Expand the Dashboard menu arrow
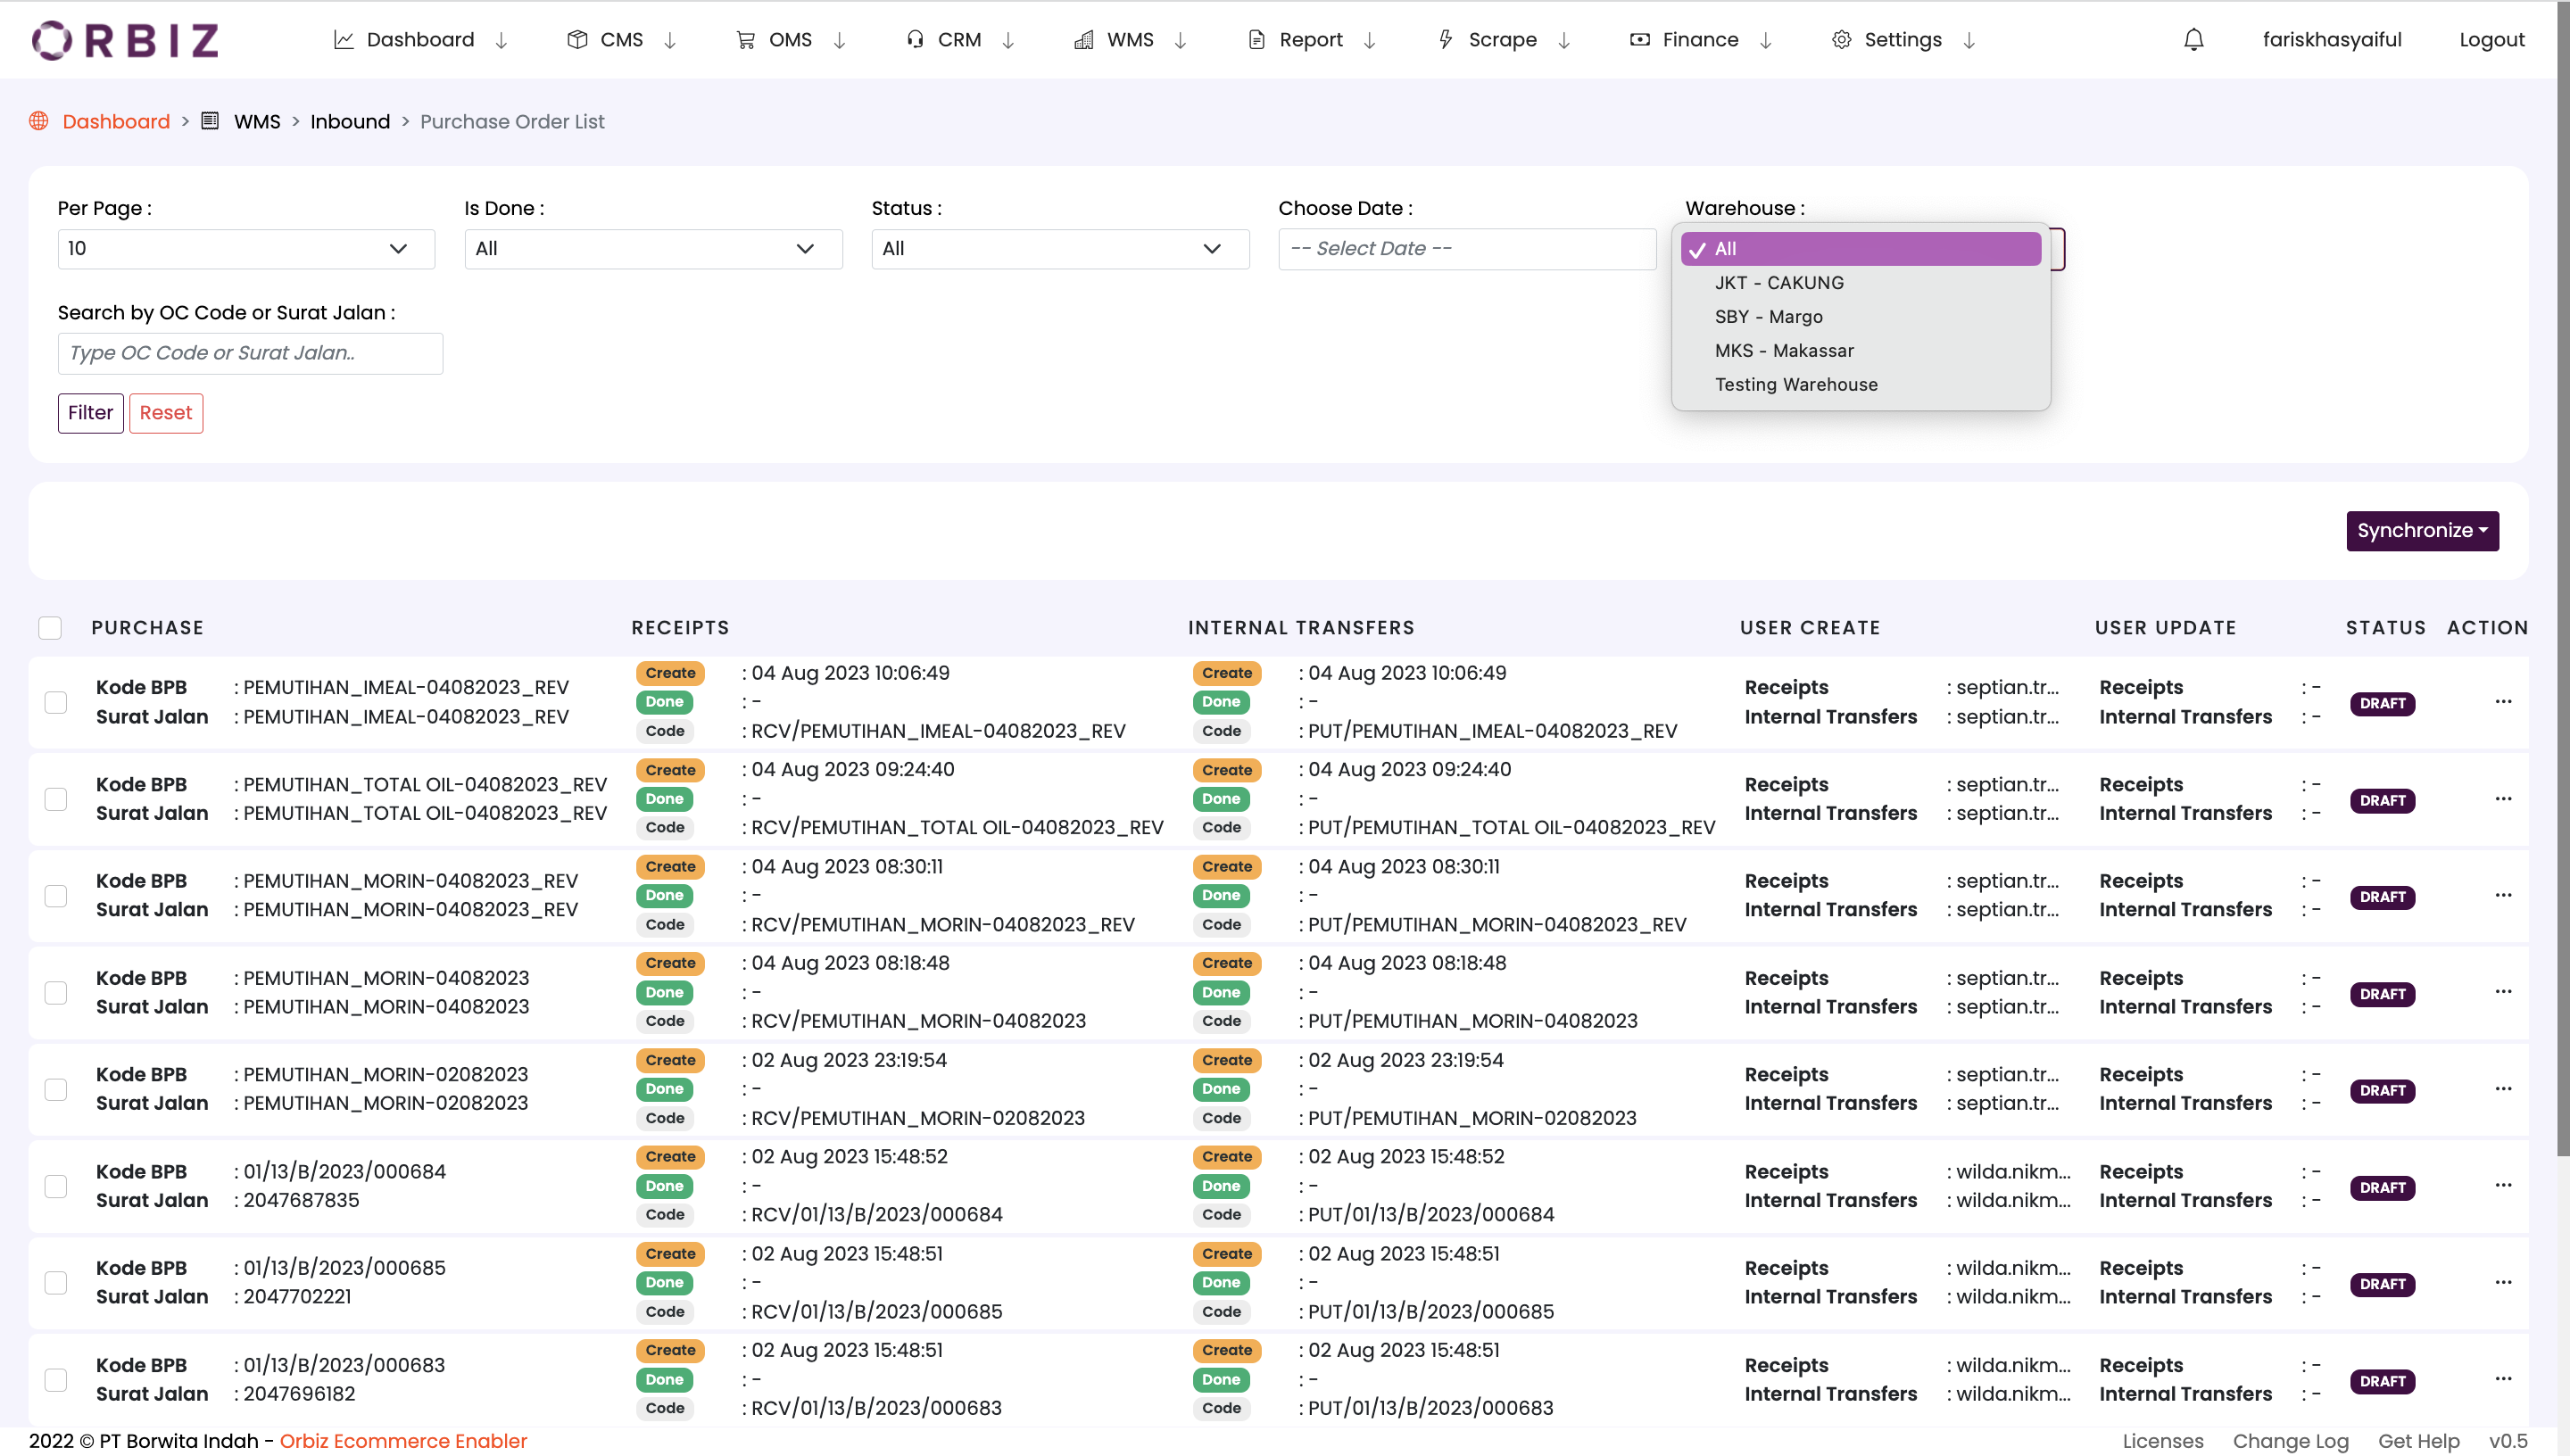Screen dimensions: 2570x1456 coord(502,40)
